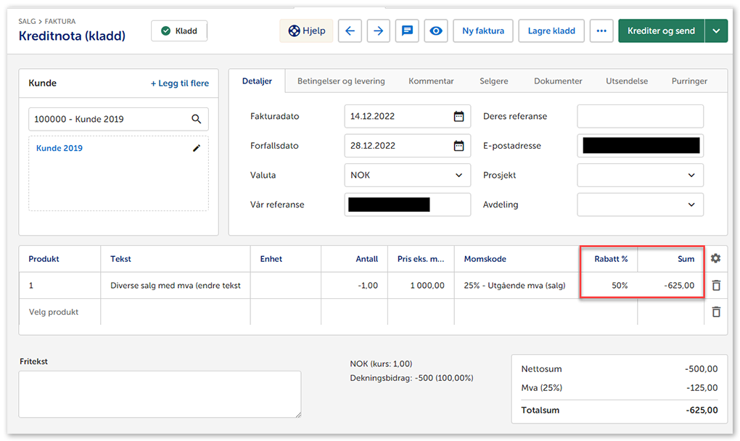This screenshot has height=441, width=740.
Task: Delete product line 1 with trash icon
Action: [x=716, y=286]
